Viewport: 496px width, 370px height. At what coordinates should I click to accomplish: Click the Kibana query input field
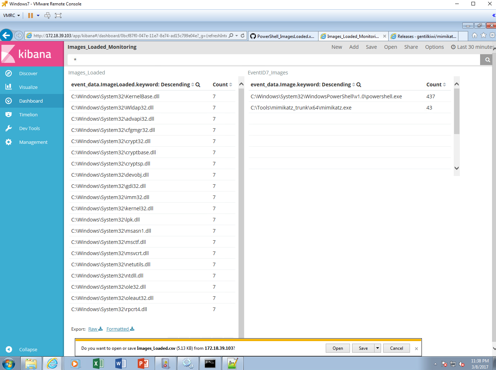click(x=274, y=60)
